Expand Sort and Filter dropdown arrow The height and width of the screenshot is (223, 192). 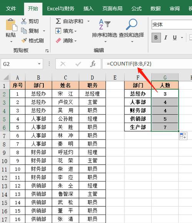tap(105, 42)
